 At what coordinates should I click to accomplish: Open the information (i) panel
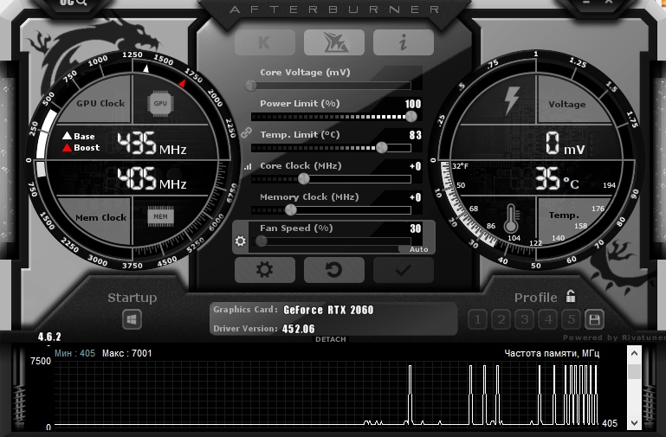click(x=403, y=42)
